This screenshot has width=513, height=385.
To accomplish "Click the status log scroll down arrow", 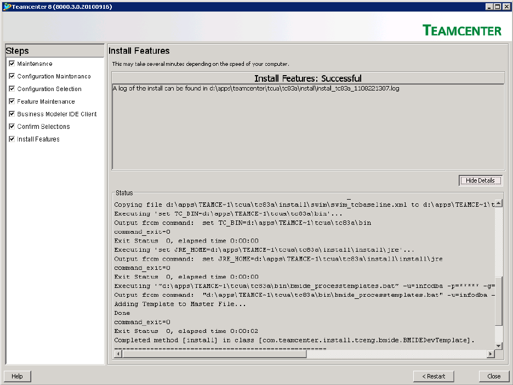I will coord(498,346).
